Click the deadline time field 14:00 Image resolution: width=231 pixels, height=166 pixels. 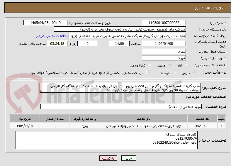119,43
